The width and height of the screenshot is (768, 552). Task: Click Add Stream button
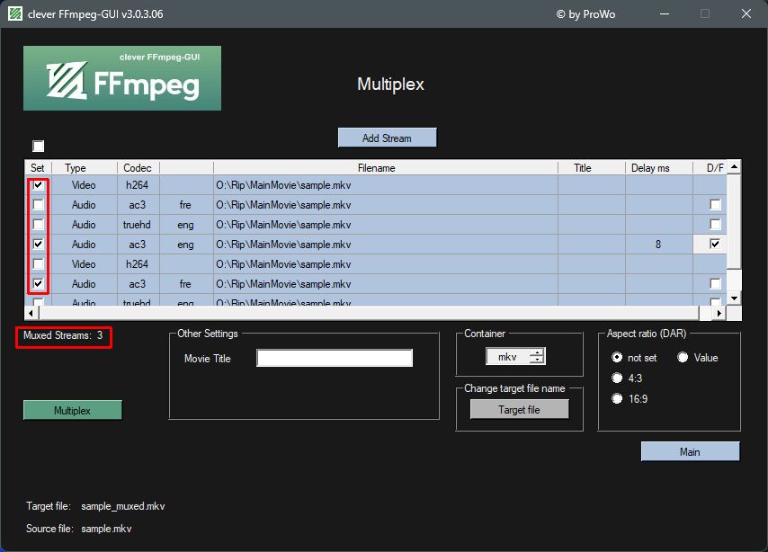point(387,138)
